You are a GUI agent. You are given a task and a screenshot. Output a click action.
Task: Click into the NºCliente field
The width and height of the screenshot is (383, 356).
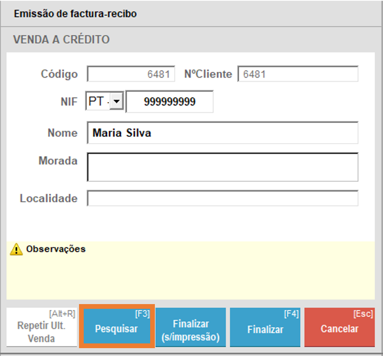pyautogui.click(x=298, y=74)
